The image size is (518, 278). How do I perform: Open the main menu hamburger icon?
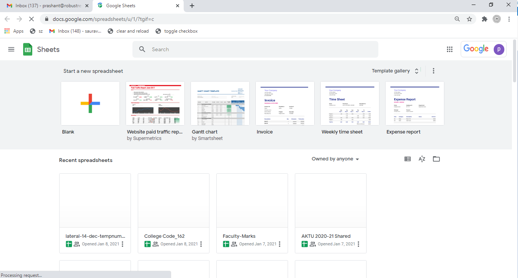[x=11, y=49]
